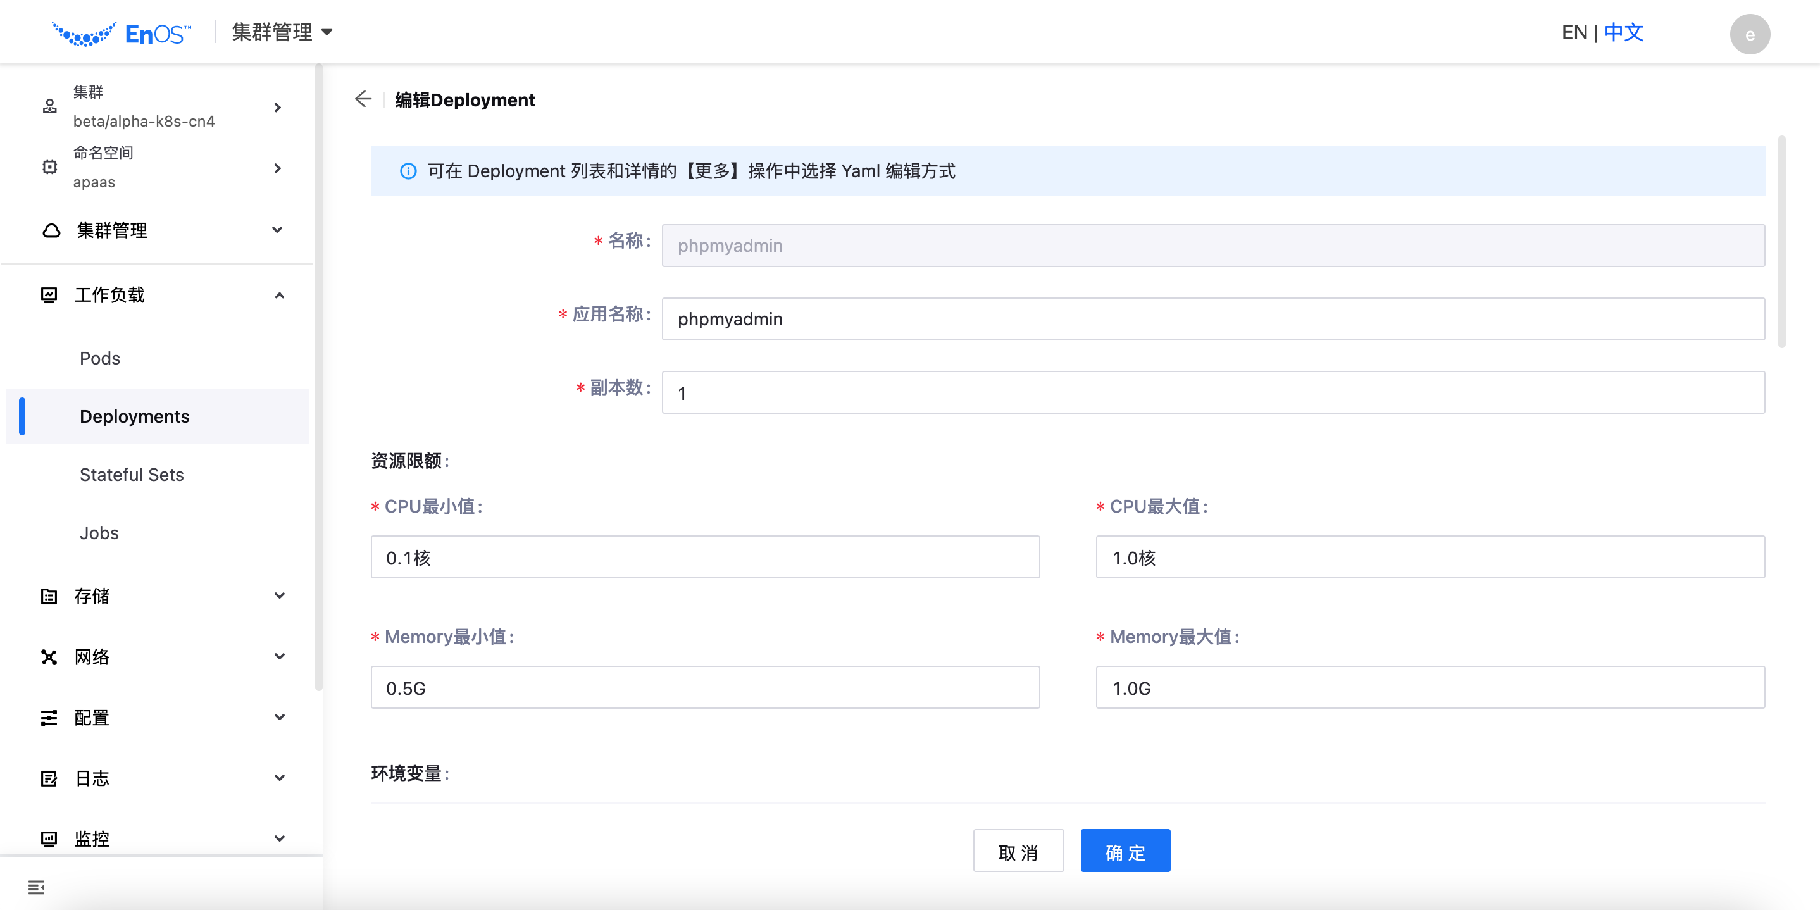Click the 配置 configuration sliders icon

[x=49, y=717]
